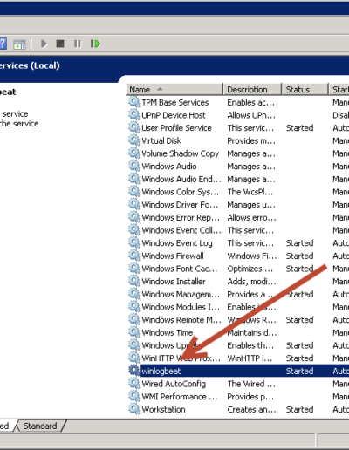Screen dimensions: 349x450
Task: Click 'Creates an...' description of Workstation
Action: (251, 409)
